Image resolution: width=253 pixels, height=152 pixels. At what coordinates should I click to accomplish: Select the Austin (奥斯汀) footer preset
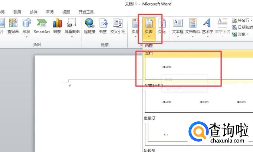198,131
